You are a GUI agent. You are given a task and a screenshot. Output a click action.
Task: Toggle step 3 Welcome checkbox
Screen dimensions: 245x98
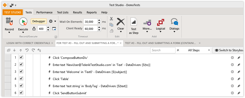(21, 71)
